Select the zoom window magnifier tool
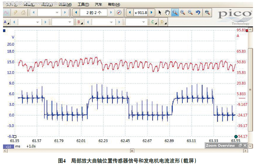Screen dimensions: 256x167 coord(175,13)
